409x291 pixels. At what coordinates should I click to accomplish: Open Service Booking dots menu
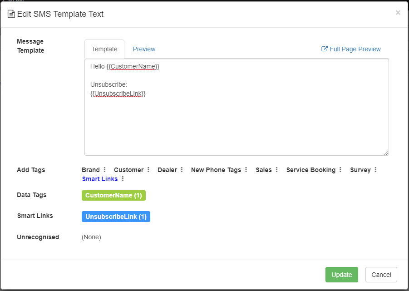point(340,170)
